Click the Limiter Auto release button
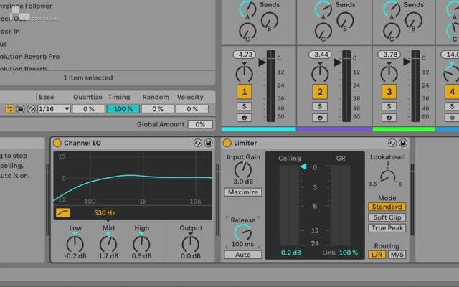Image resolution: width=459 pixels, height=287 pixels. click(243, 255)
